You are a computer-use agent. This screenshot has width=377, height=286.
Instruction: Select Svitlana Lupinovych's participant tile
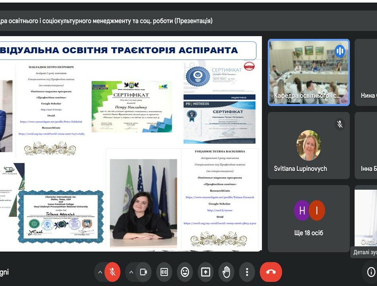click(x=308, y=145)
